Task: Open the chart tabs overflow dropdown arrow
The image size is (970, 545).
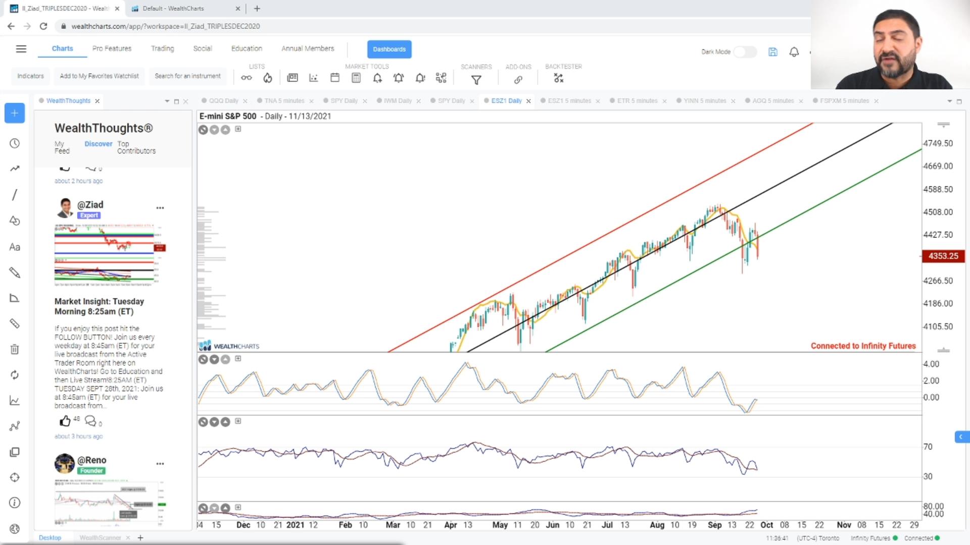Action: click(x=949, y=101)
